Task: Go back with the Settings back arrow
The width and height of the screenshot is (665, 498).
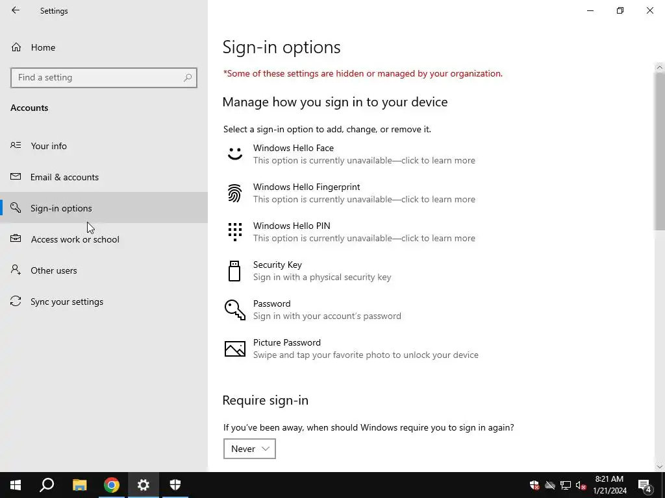Action: click(x=16, y=10)
